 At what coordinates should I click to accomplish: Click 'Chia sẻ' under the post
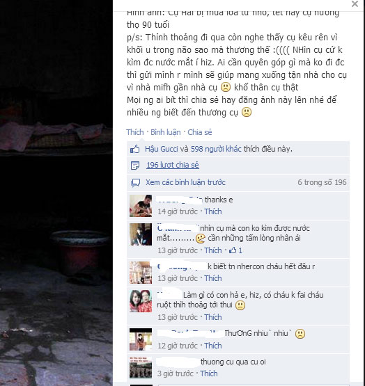[x=199, y=132]
